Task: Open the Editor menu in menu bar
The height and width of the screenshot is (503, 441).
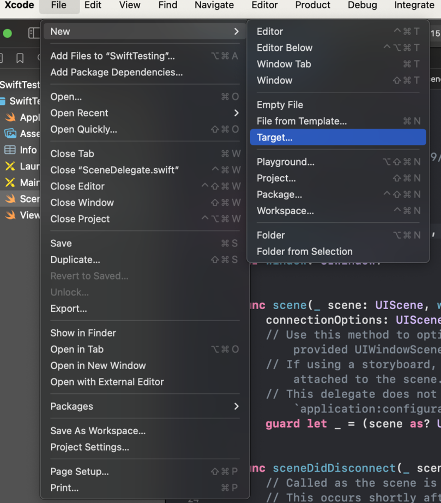Action: [265, 5]
